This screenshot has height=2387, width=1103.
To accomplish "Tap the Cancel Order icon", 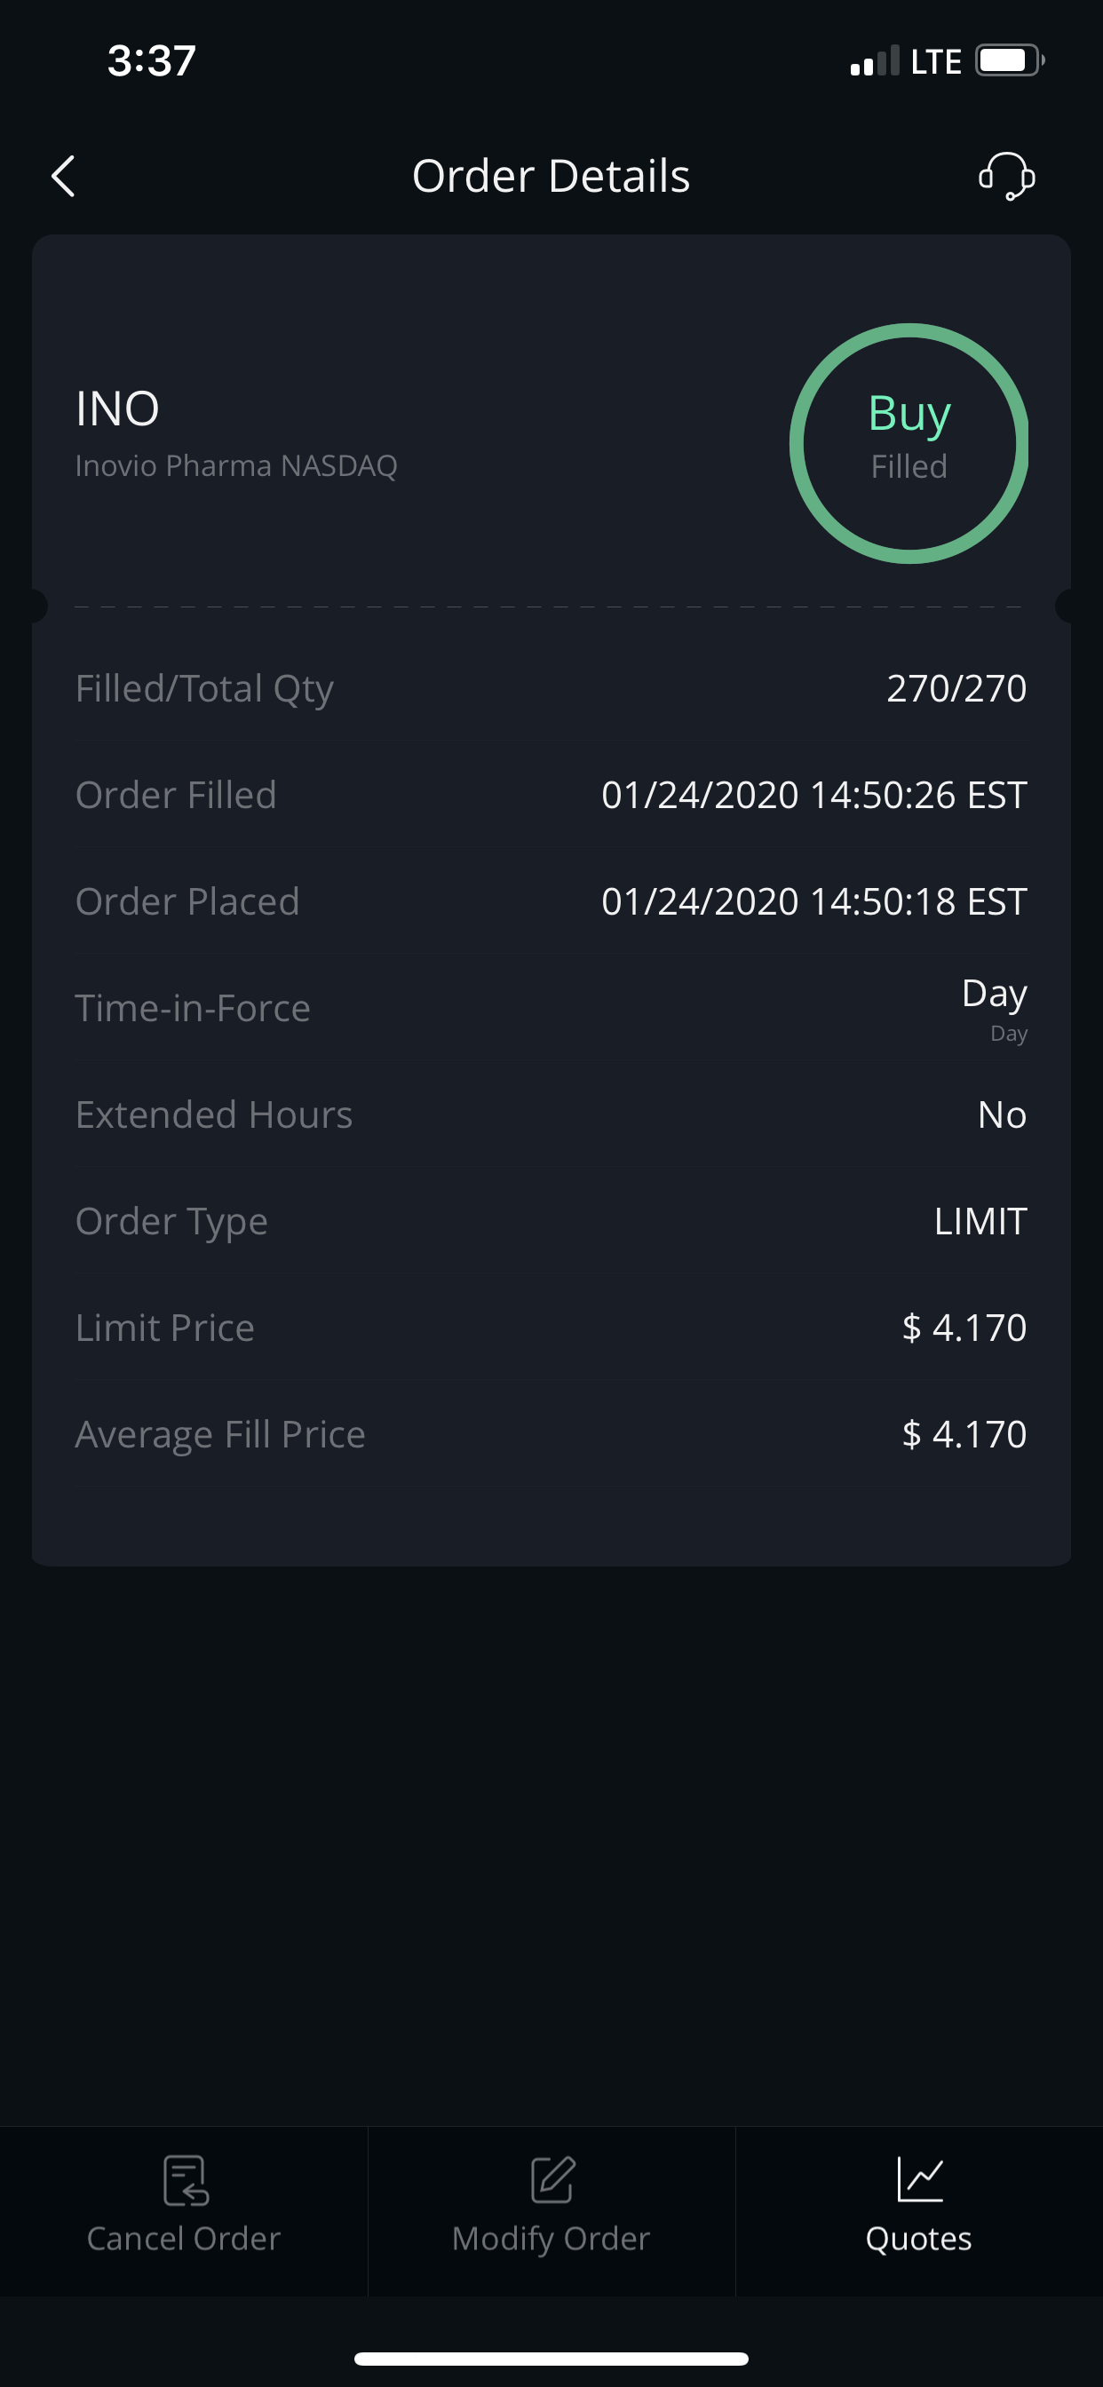I will (x=186, y=2179).
